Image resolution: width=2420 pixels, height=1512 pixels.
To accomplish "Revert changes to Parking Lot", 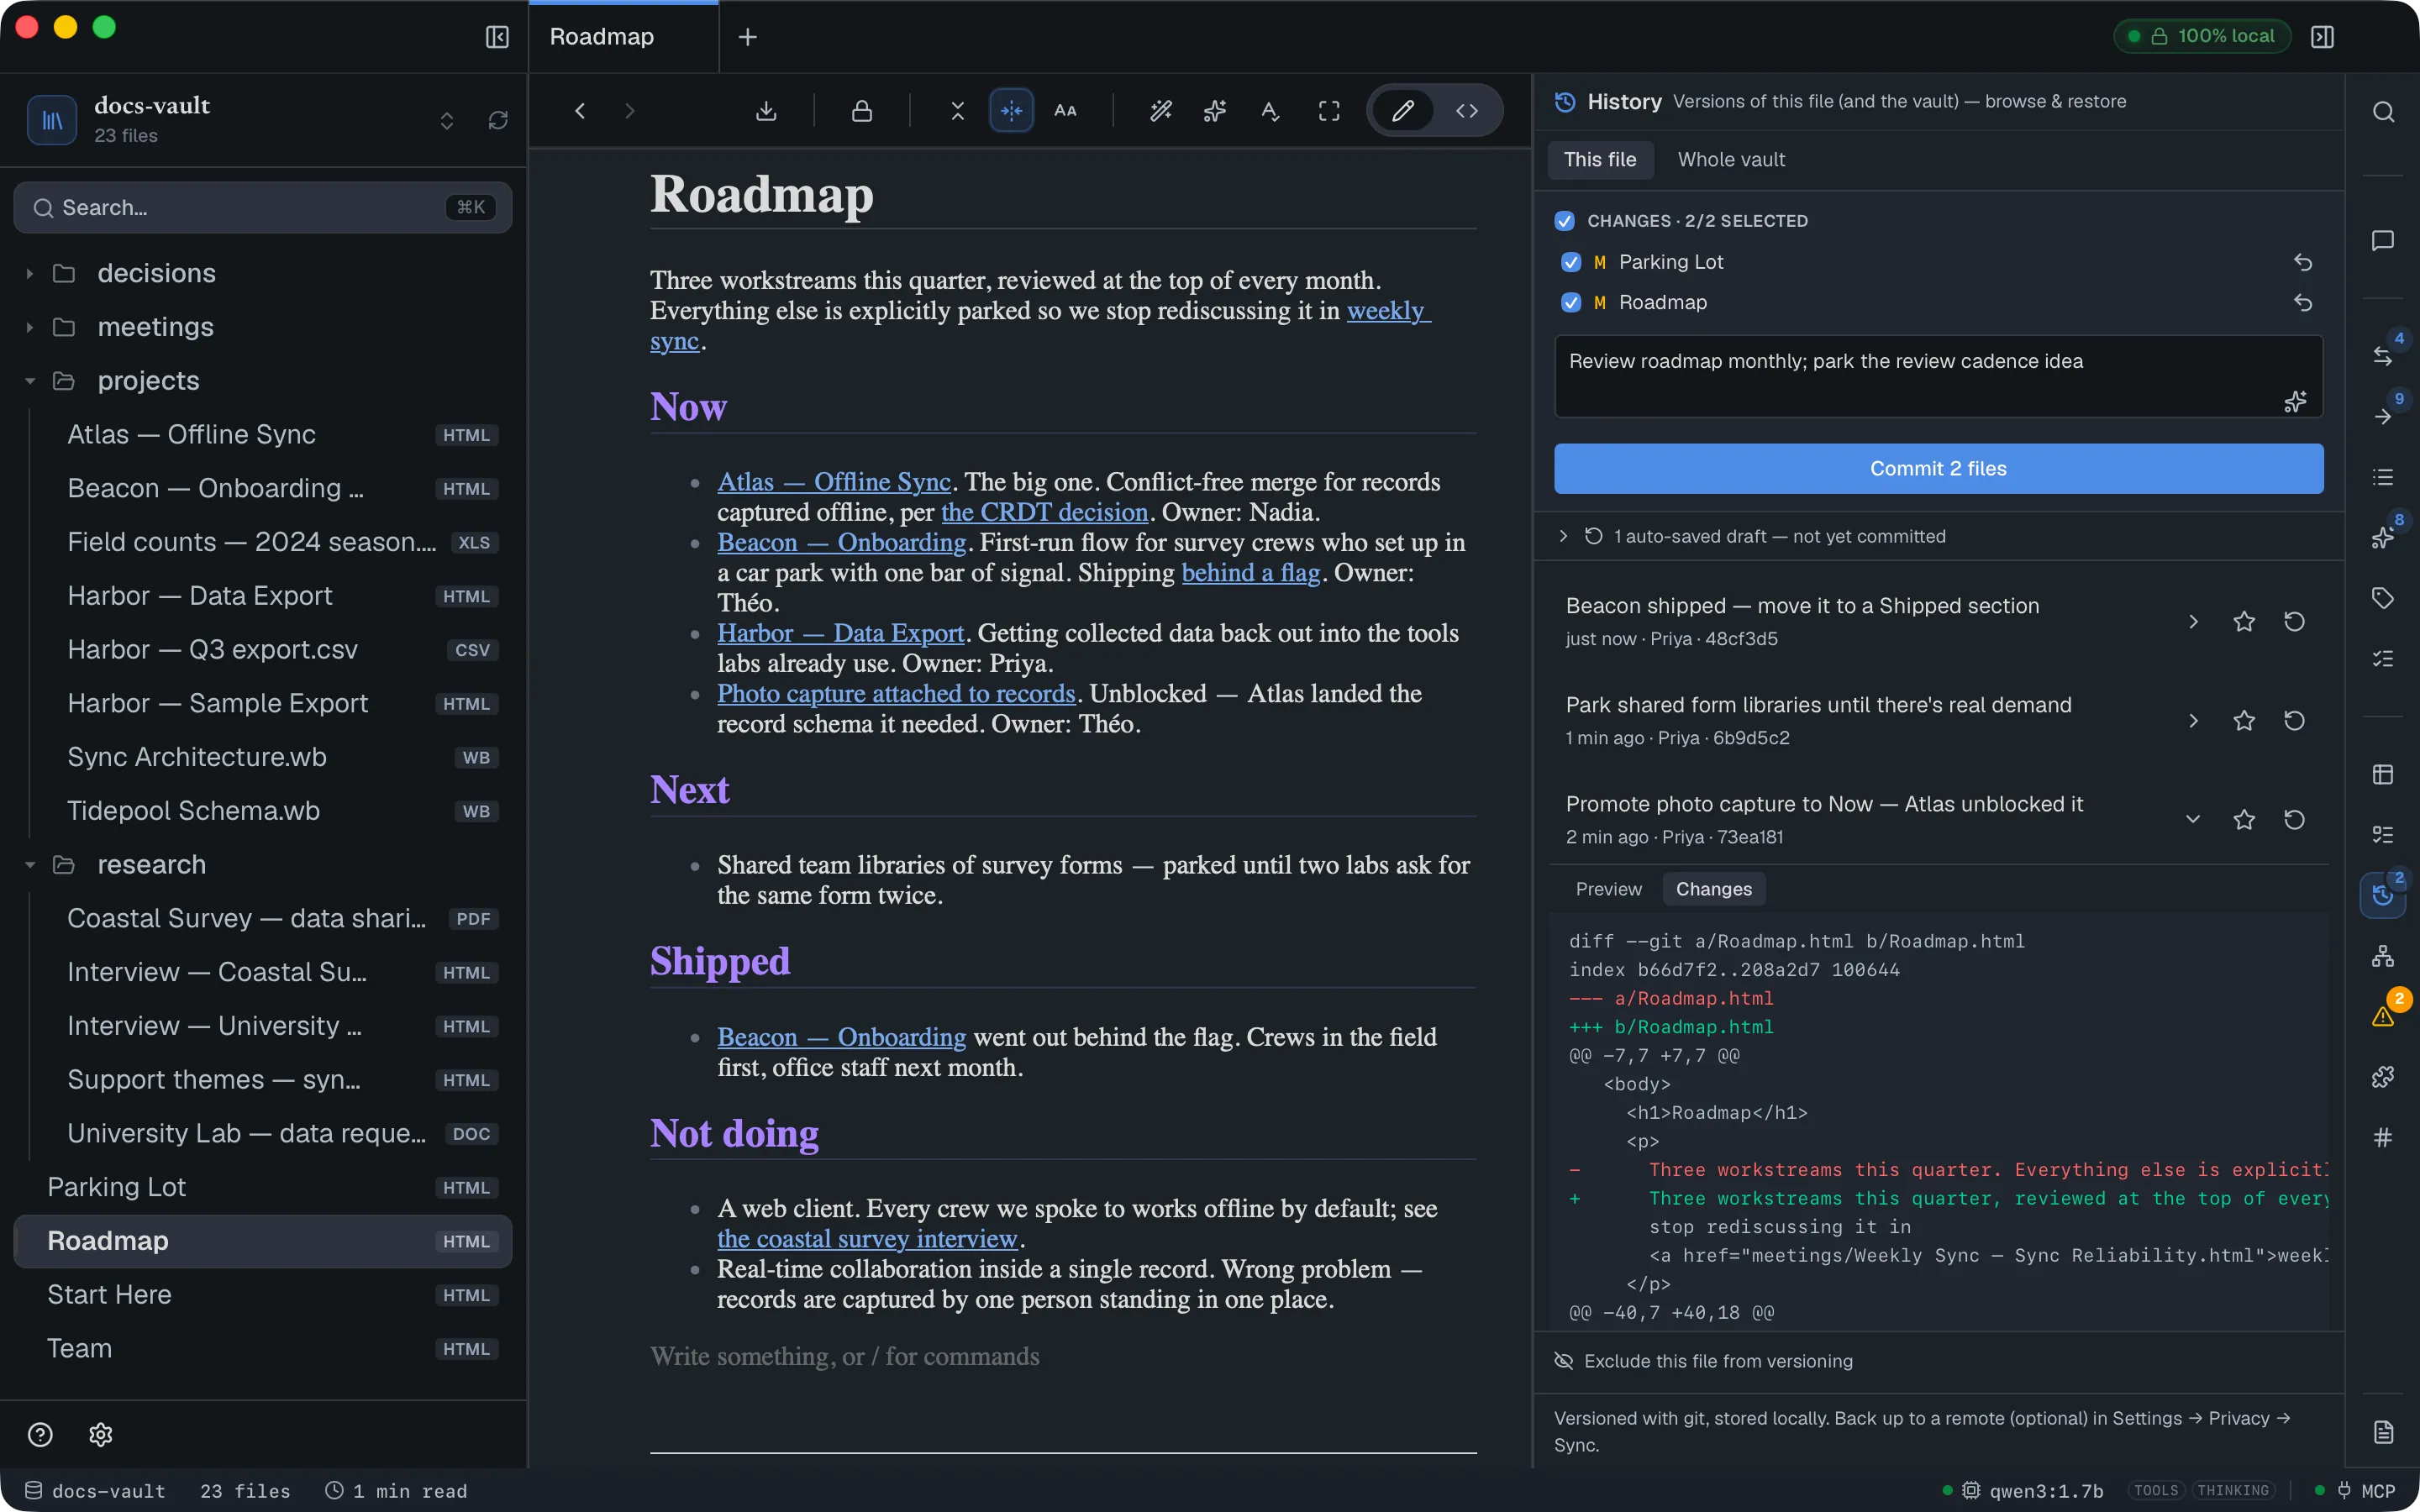I will coord(2303,262).
